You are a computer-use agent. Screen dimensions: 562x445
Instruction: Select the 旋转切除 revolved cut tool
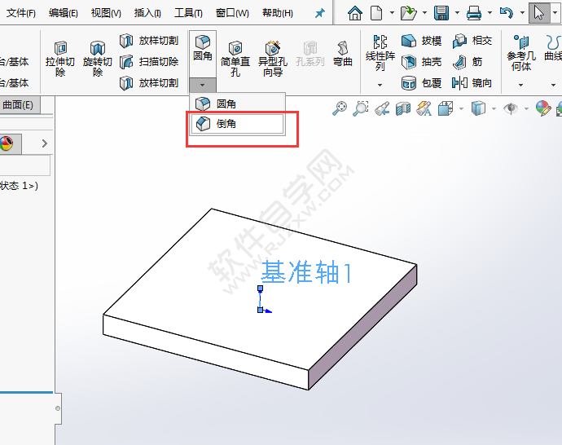point(98,59)
